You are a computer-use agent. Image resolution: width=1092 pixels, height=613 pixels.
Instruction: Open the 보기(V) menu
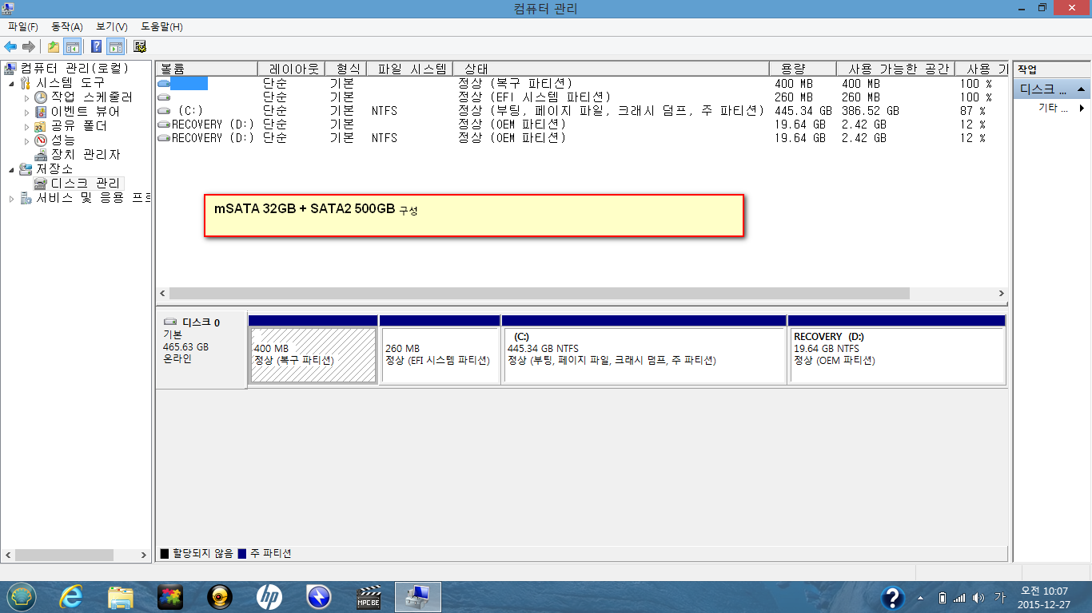coord(112,27)
